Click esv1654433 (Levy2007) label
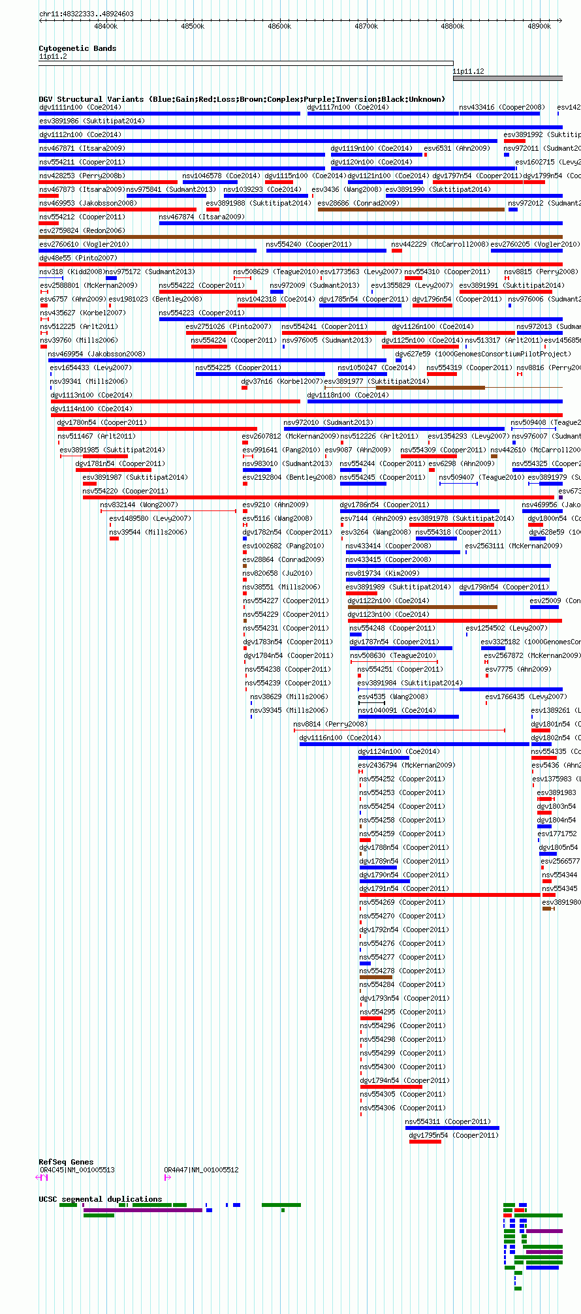Image resolution: width=581 pixels, height=1314 pixels. pos(91,368)
